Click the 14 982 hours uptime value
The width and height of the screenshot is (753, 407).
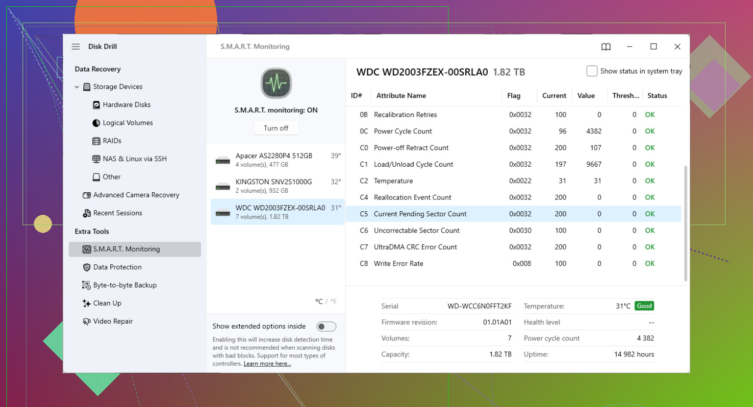pyautogui.click(x=634, y=354)
